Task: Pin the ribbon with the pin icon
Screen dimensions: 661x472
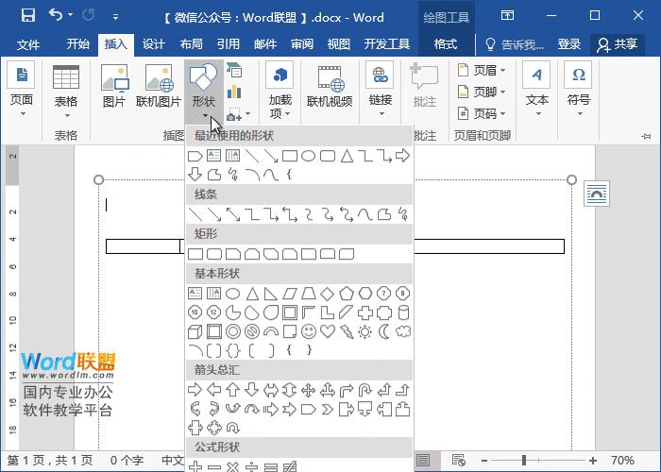Action: [646, 136]
